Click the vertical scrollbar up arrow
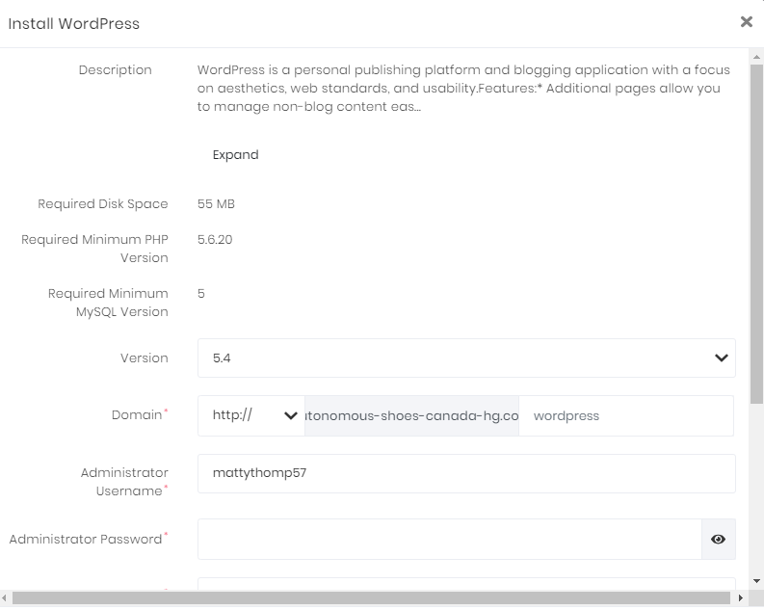Image resolution: width=764 pixels, height=610 pixels. tap(756, 57)
